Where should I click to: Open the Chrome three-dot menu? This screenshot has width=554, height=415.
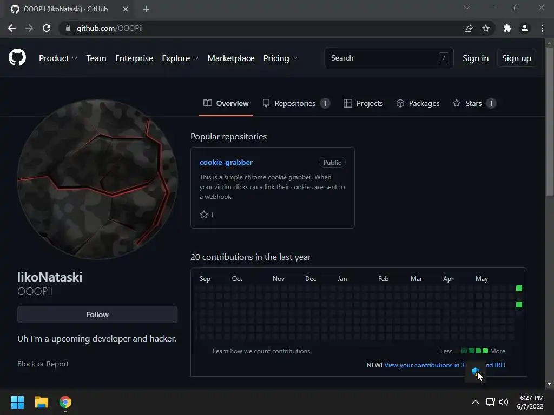point(542,28)
